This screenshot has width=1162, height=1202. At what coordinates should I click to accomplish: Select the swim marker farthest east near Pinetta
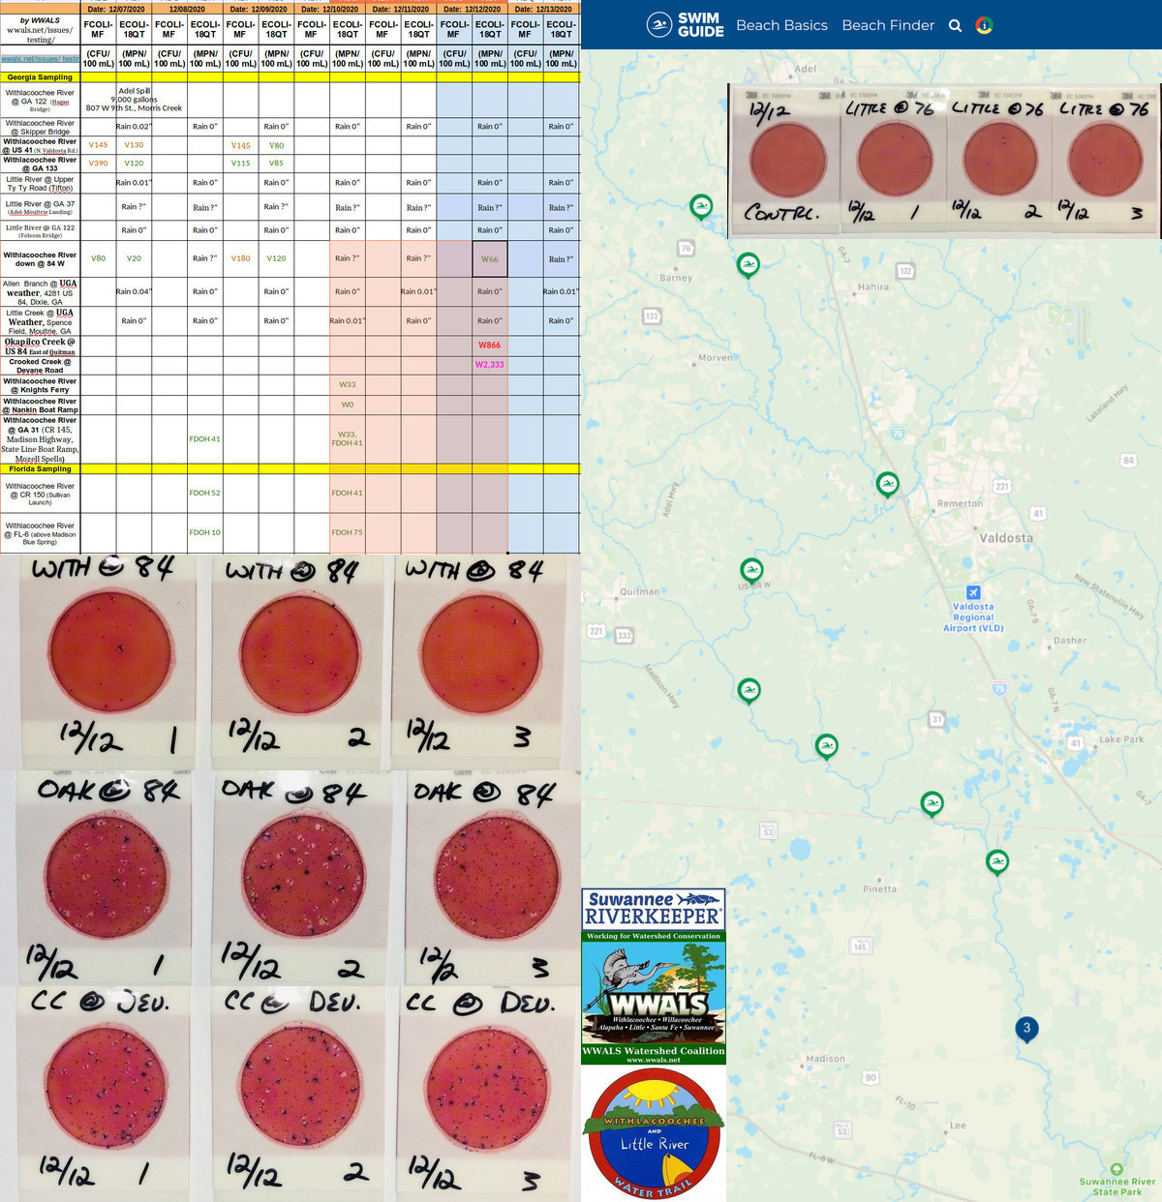coord(997,861)
